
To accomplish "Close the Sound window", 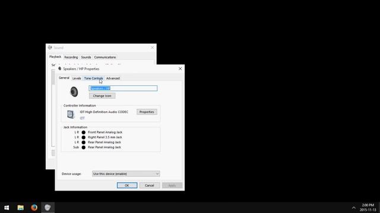I will [152, 47].
